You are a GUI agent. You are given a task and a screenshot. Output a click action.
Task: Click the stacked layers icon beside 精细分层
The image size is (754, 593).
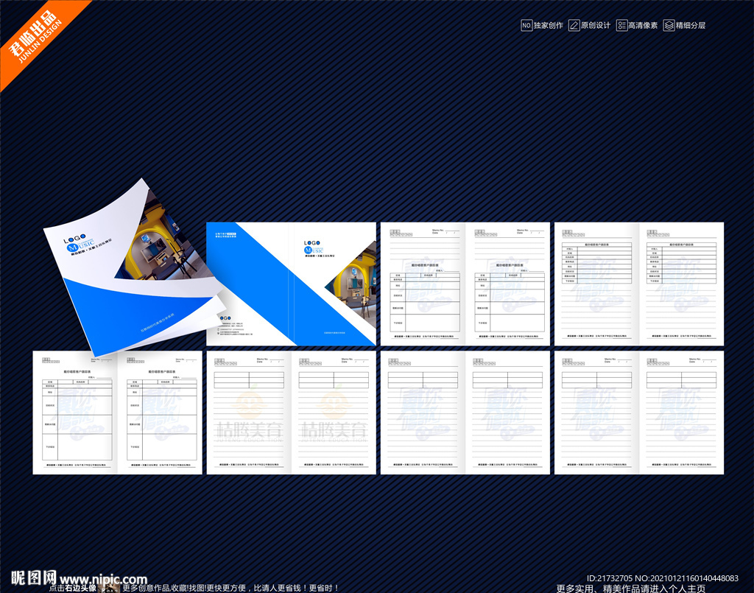669,25
